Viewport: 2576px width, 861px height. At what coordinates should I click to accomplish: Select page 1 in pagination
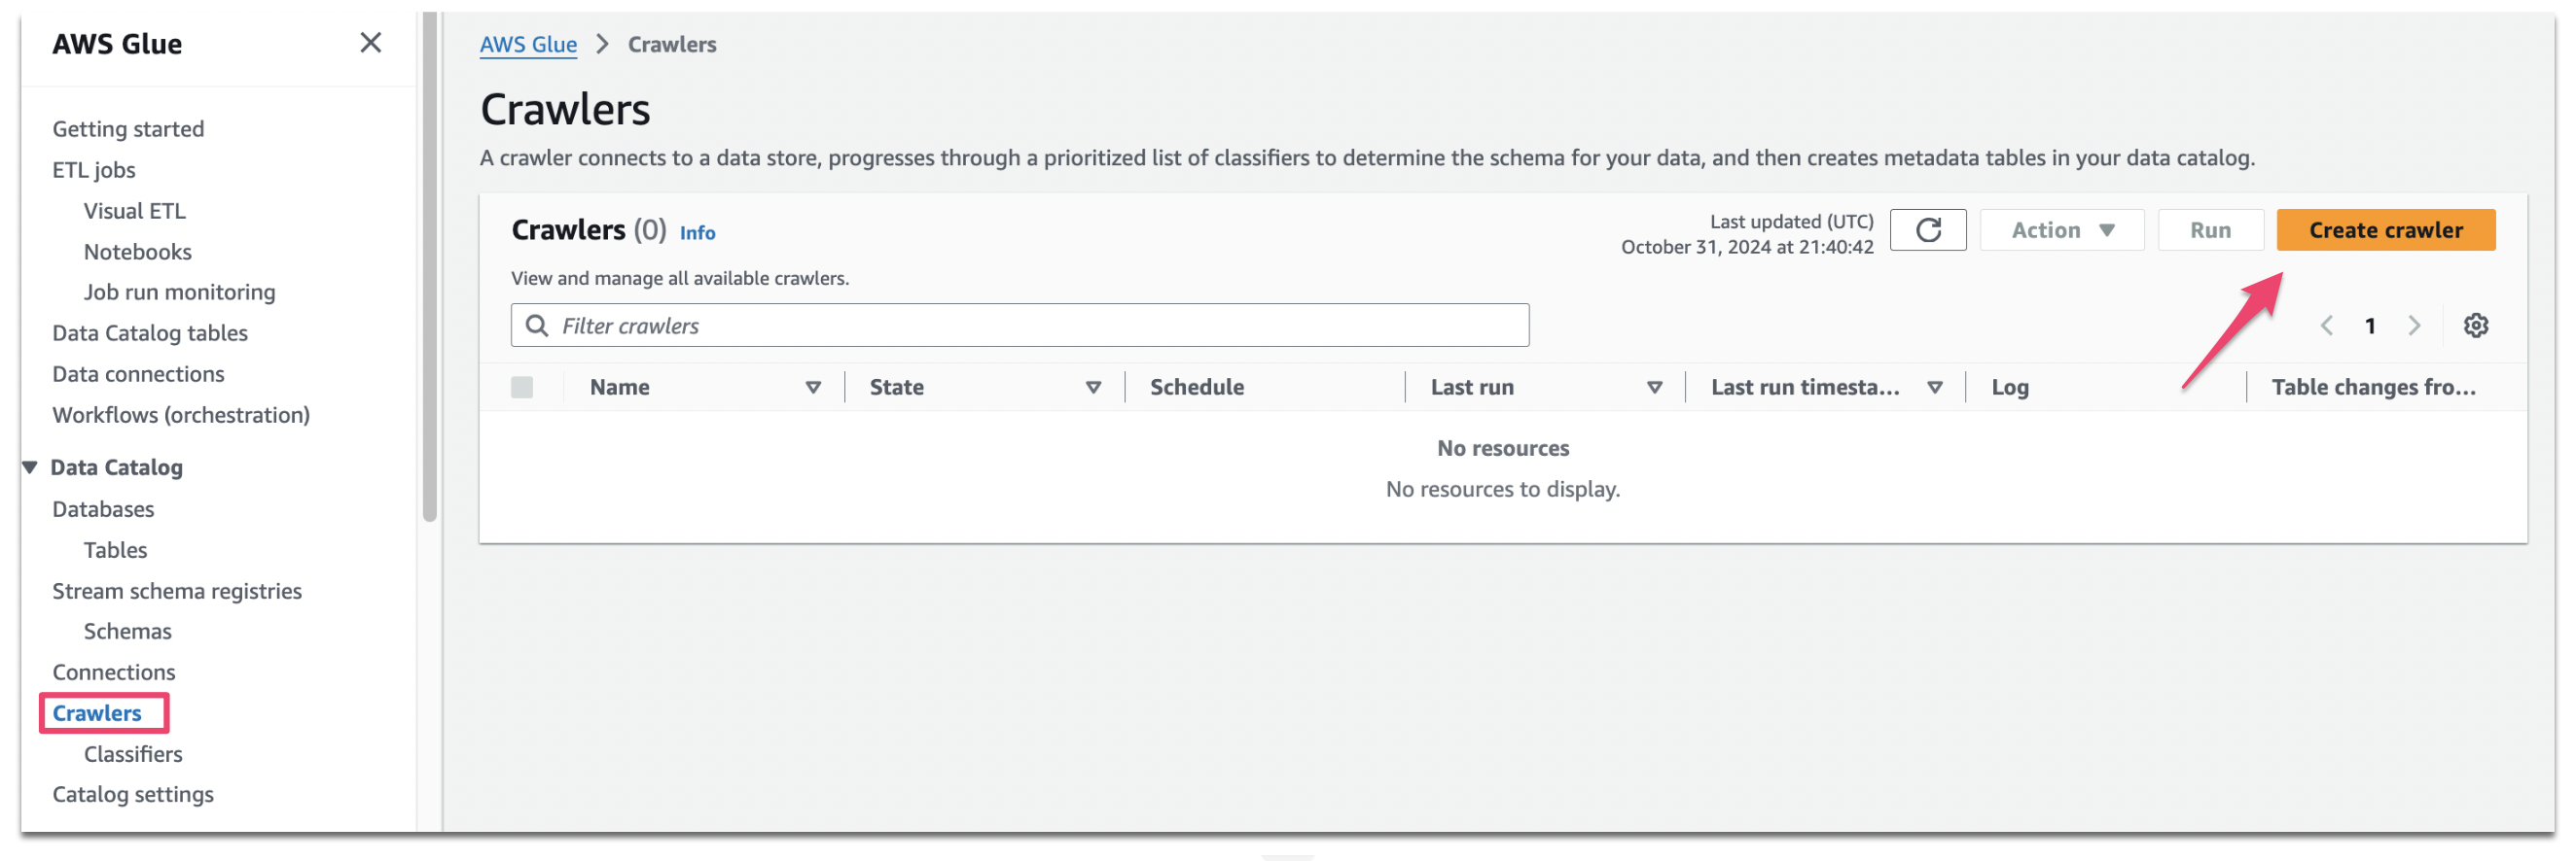point(2371,325)
